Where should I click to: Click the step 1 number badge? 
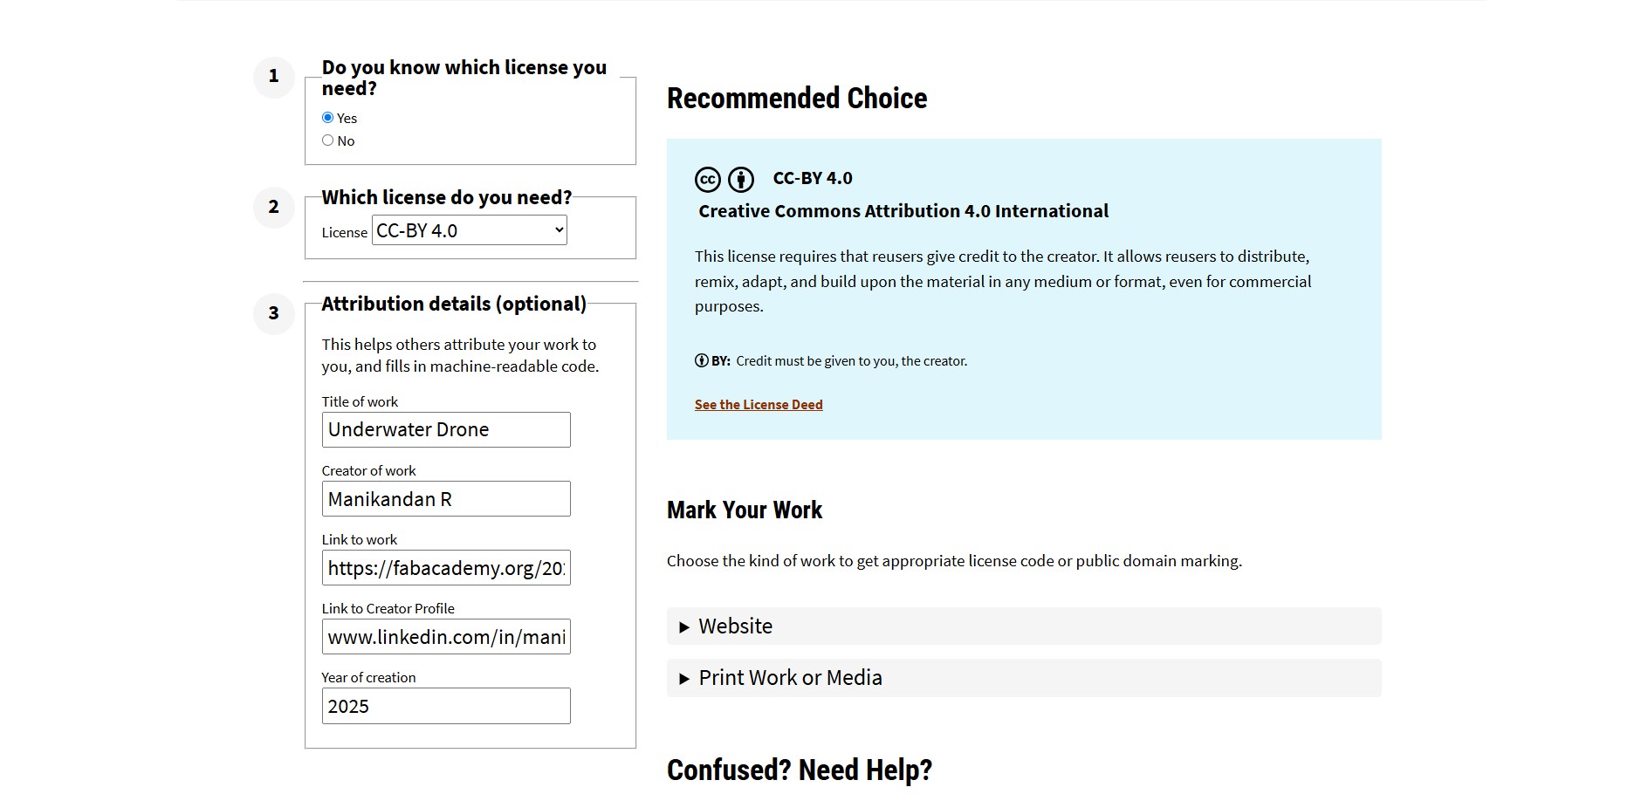click(x=273, y=77)
